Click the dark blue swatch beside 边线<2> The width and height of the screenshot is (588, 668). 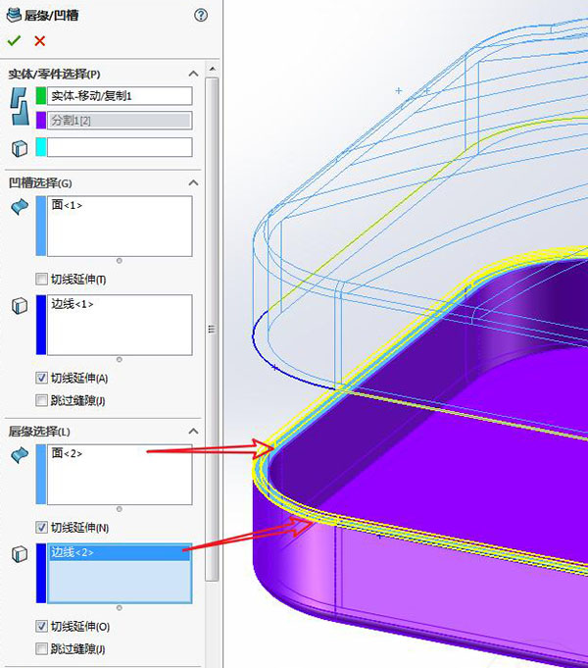click(x=41, y=573)
